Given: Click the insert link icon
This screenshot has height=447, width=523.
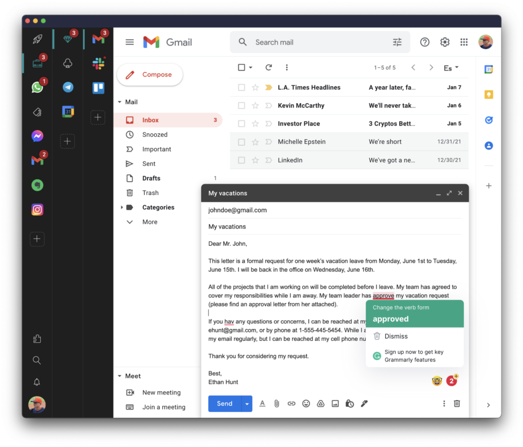Looking at the screenshot, I should [x=291, y=404].
